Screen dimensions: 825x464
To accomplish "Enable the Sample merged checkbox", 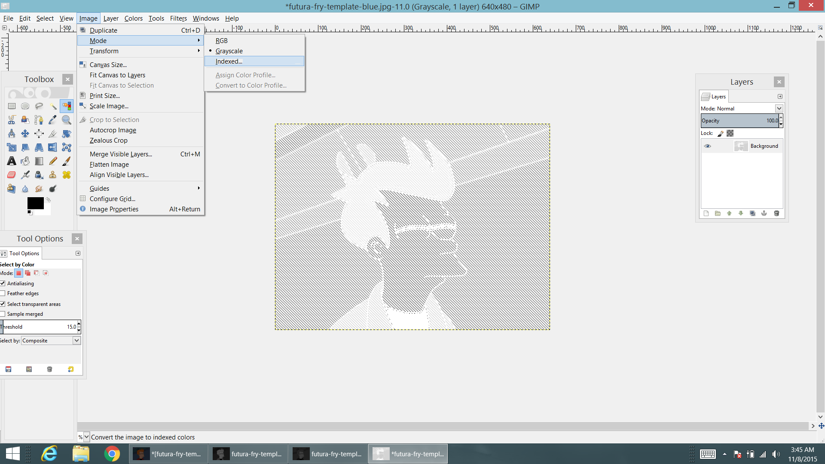I will click(3, 314).
